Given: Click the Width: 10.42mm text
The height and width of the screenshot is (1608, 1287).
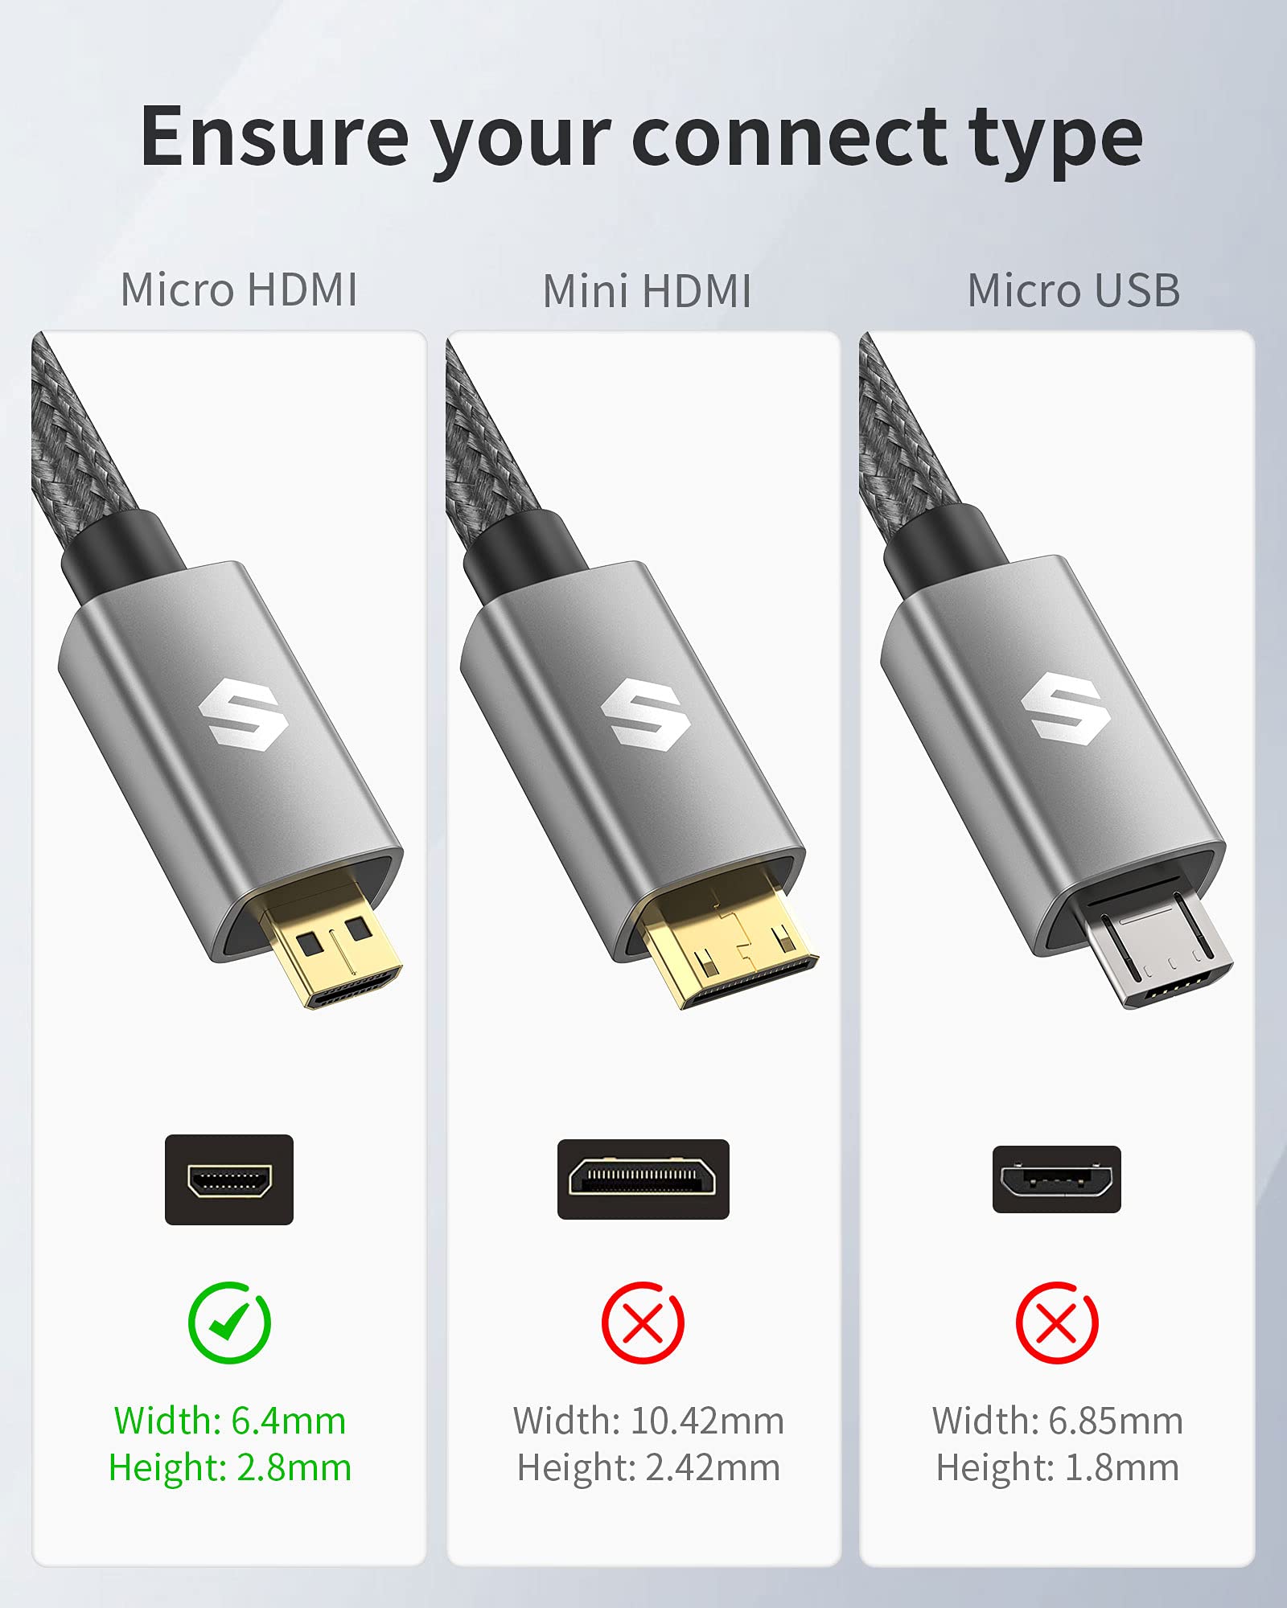Looking at the screenshot, I should tap(648, 1421).
